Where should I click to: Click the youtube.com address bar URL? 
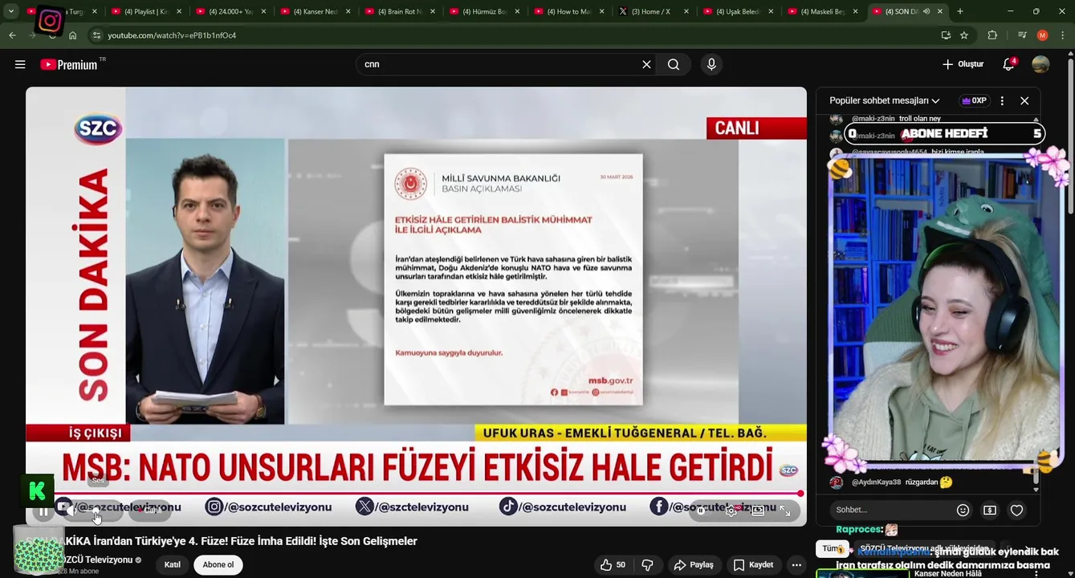coord(172,35)
